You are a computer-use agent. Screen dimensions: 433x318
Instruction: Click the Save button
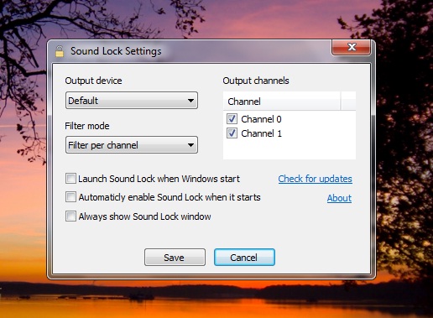[175, 258]
